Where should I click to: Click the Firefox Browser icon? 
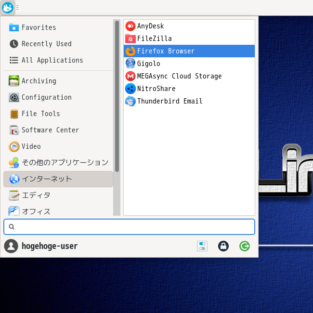(x=130, y=51)
